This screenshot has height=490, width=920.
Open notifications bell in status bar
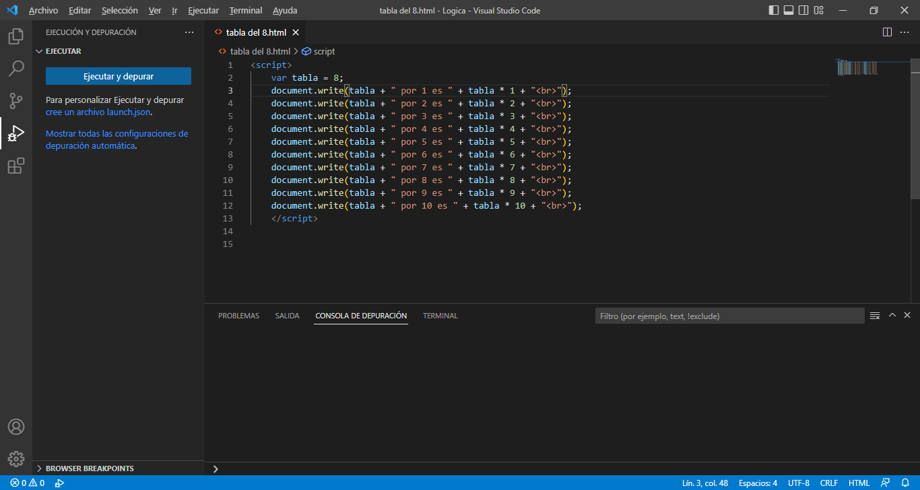[905, 483]
